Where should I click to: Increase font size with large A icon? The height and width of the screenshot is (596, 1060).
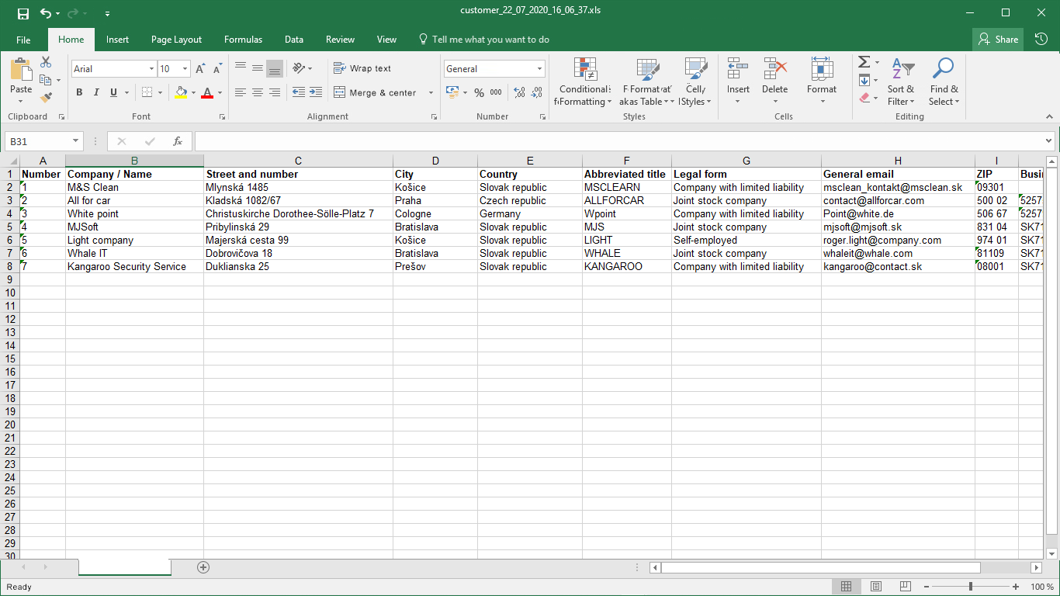click(x=201, y=69)
